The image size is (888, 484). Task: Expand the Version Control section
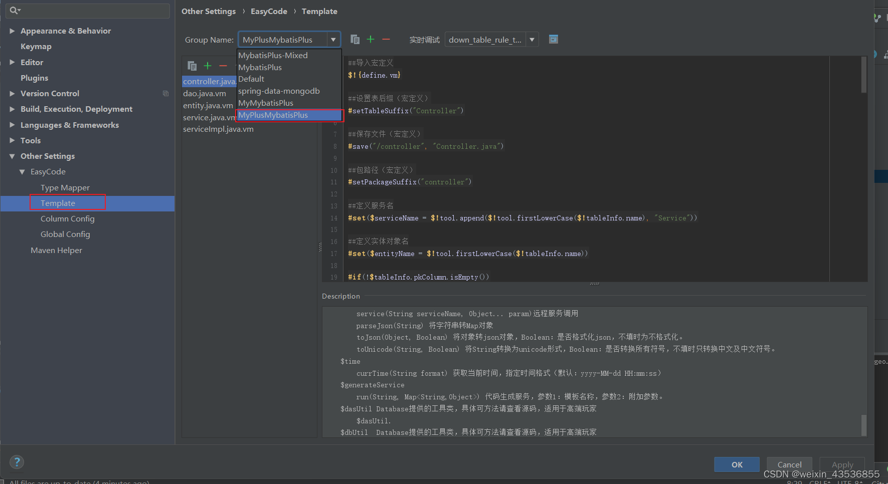pyautogui.click(x=12, y=93)
